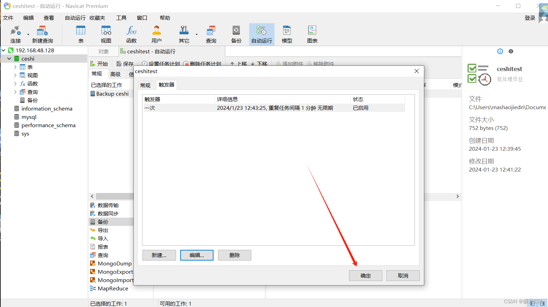Select 查询 query job type in list
This screenshot has width=548, height=307.
click(x=99, y=255)
